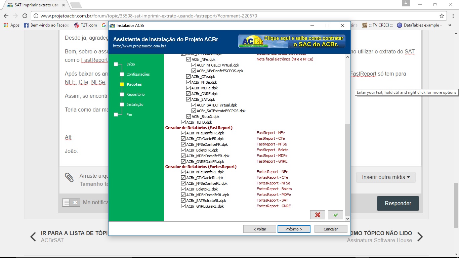Screen dimensions: 459x258
Task: Bookmark this page with the star icon
Action: click(442, 16)
